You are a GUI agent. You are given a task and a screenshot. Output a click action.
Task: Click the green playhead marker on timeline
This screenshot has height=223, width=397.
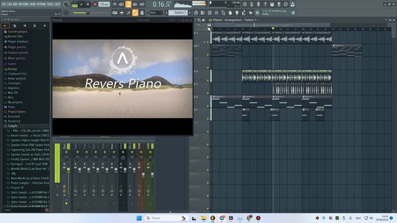273,28
